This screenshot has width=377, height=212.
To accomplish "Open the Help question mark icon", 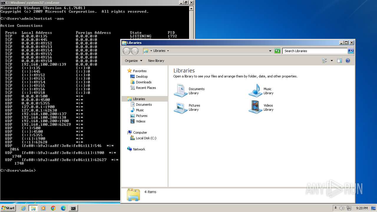I will pos(348,61).
